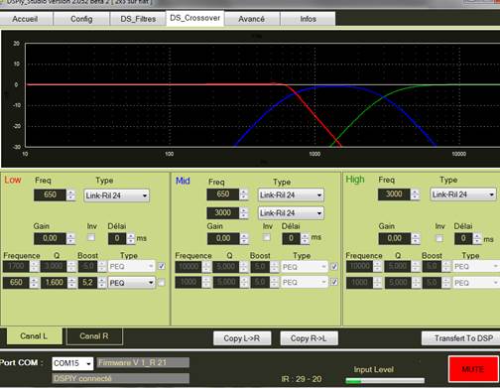Go to the Avancé tab
The height and width of the screenshot is (388, 500).
tap(252, 19)
